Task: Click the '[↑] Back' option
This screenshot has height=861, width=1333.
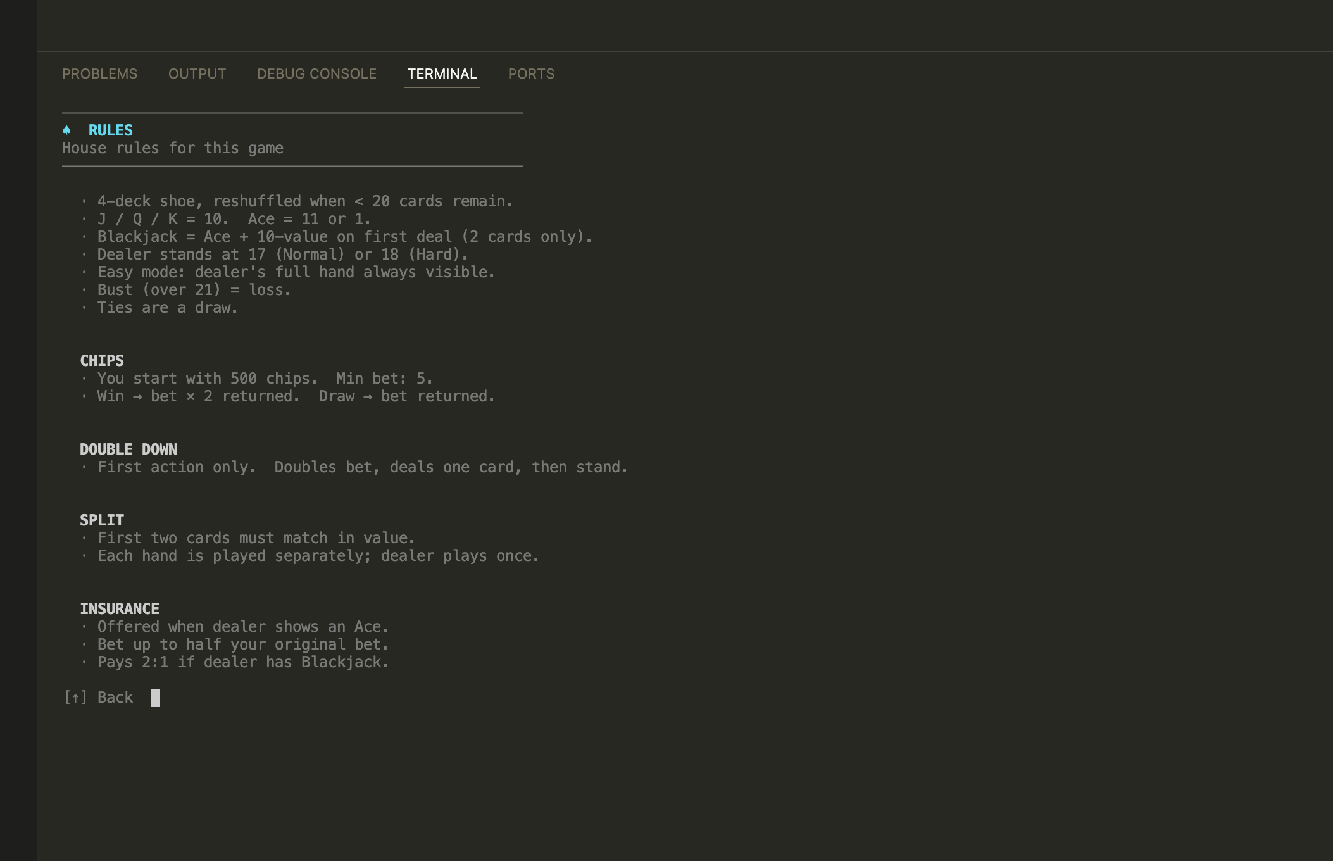Action: tap(98, 698)
